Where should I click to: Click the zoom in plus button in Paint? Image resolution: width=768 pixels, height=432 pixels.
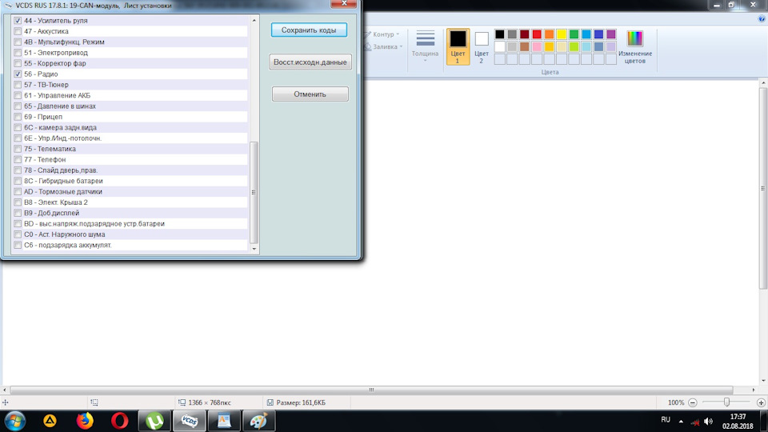pos(761,402)
